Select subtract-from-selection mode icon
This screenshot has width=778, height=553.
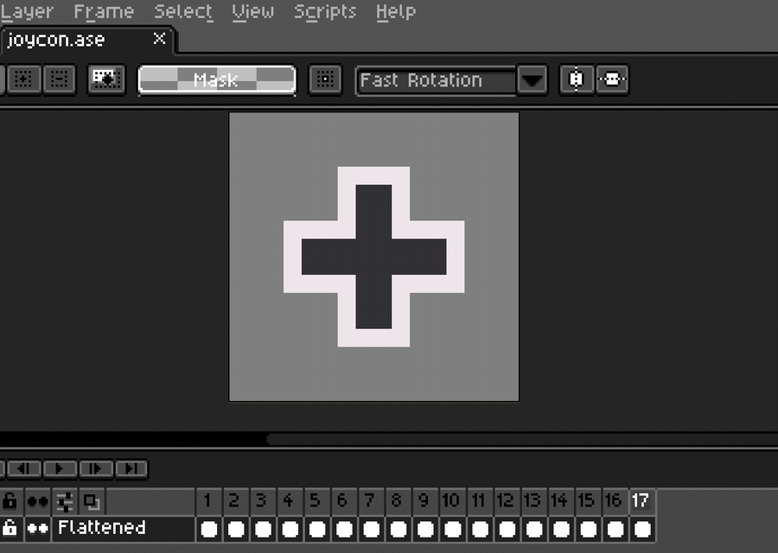(59, 79)
